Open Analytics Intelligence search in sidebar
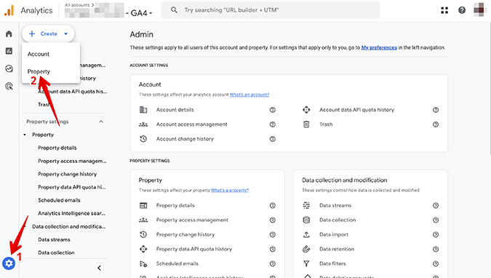 [72, 213]
